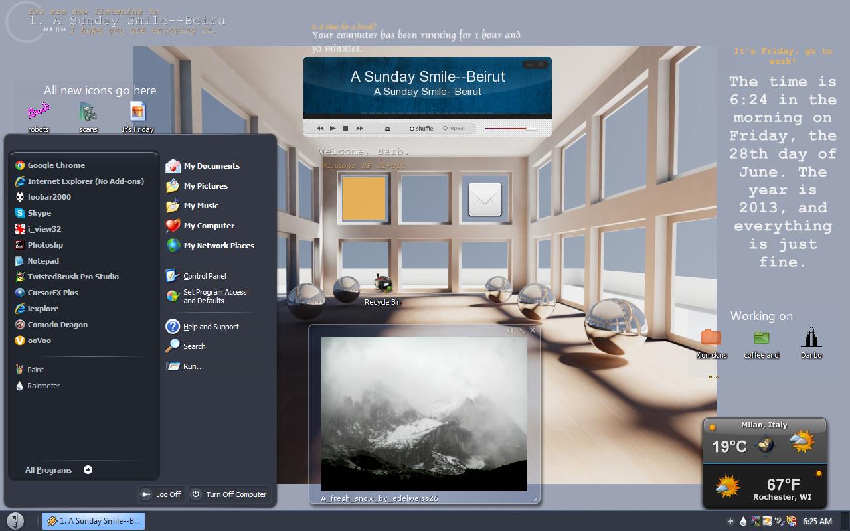The height and width of the screenshot is (531, 850).
Task: Close the photo frame widget
Action: tap(533, 330)
